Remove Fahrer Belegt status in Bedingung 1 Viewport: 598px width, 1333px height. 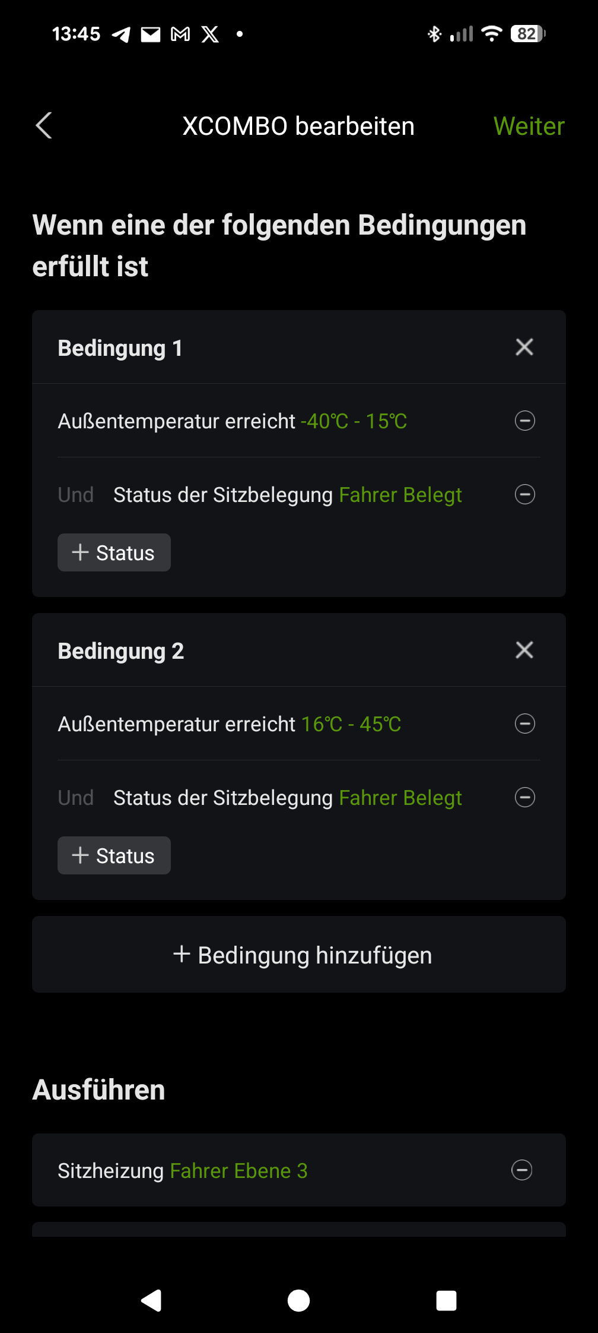point(524,494)
